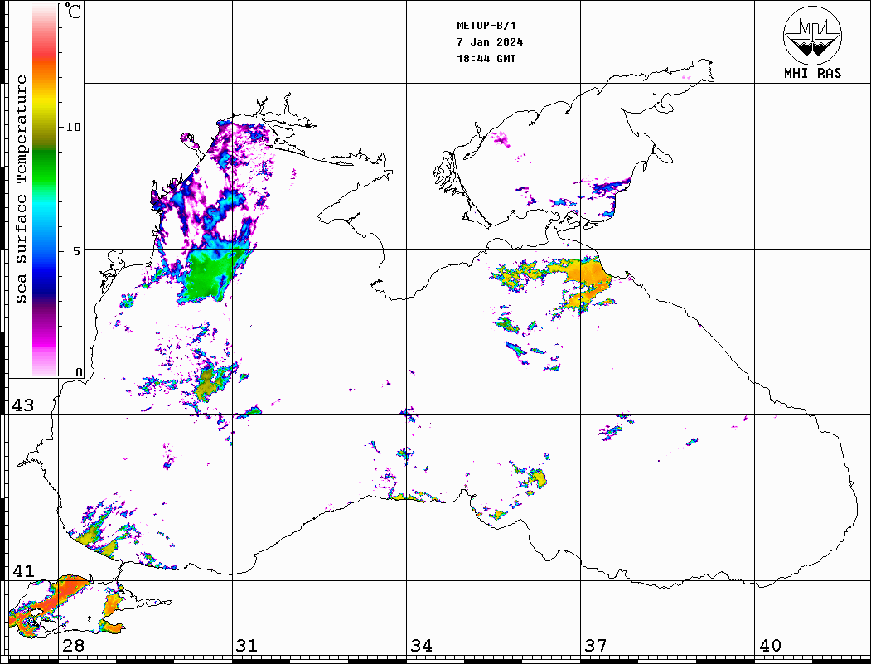Image resolution: width=871 pixels, height=664 pixels.
Task: Click the MHI RAS logo emblem
Action: point(812,35)
